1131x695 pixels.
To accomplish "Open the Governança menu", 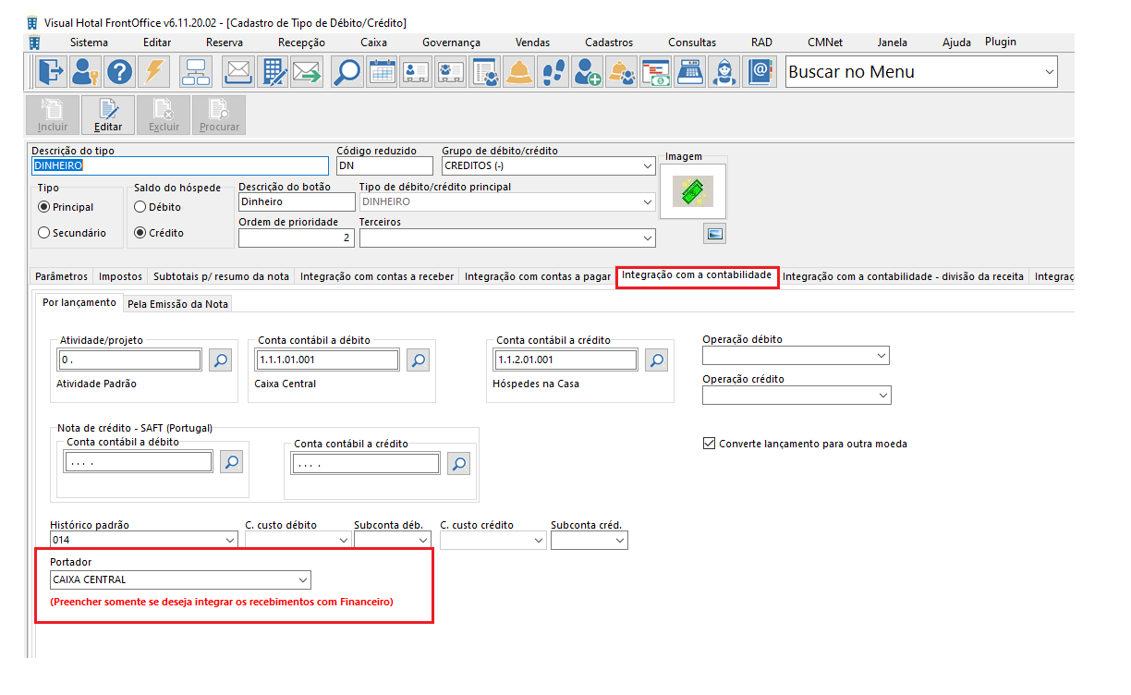I will pyautogui.click(x=451, y=43).
